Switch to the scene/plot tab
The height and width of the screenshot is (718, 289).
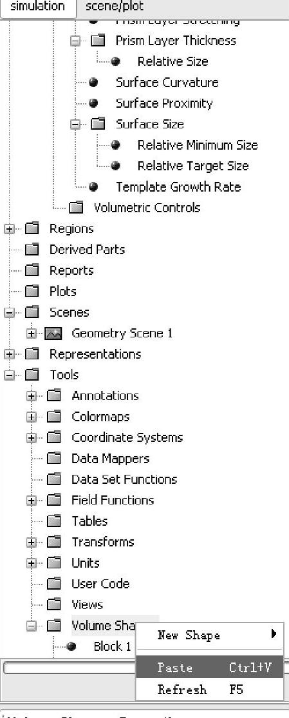click(115, 6)
